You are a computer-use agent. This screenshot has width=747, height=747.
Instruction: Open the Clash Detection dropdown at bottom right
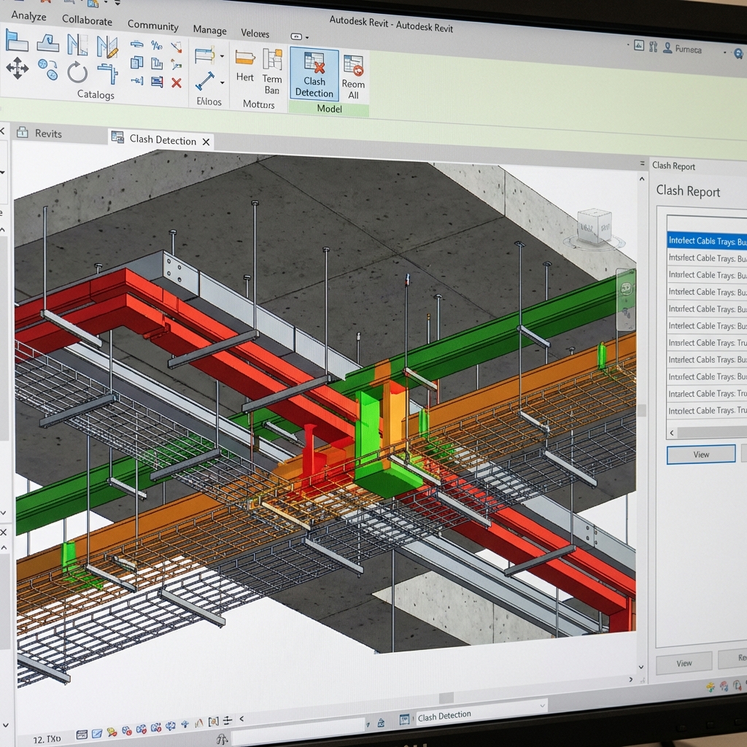543,707
